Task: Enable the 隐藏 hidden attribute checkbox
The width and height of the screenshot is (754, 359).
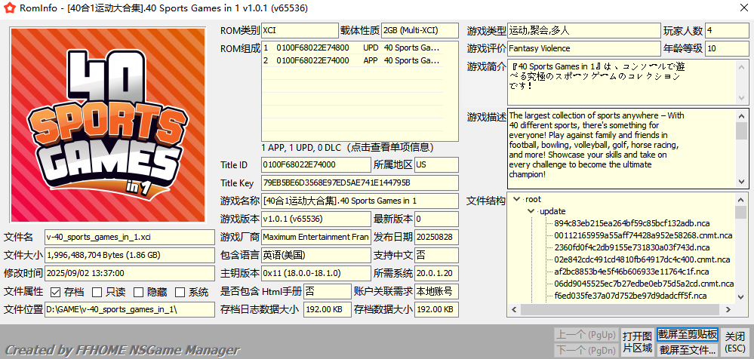Action: click(x=138, y=292)
